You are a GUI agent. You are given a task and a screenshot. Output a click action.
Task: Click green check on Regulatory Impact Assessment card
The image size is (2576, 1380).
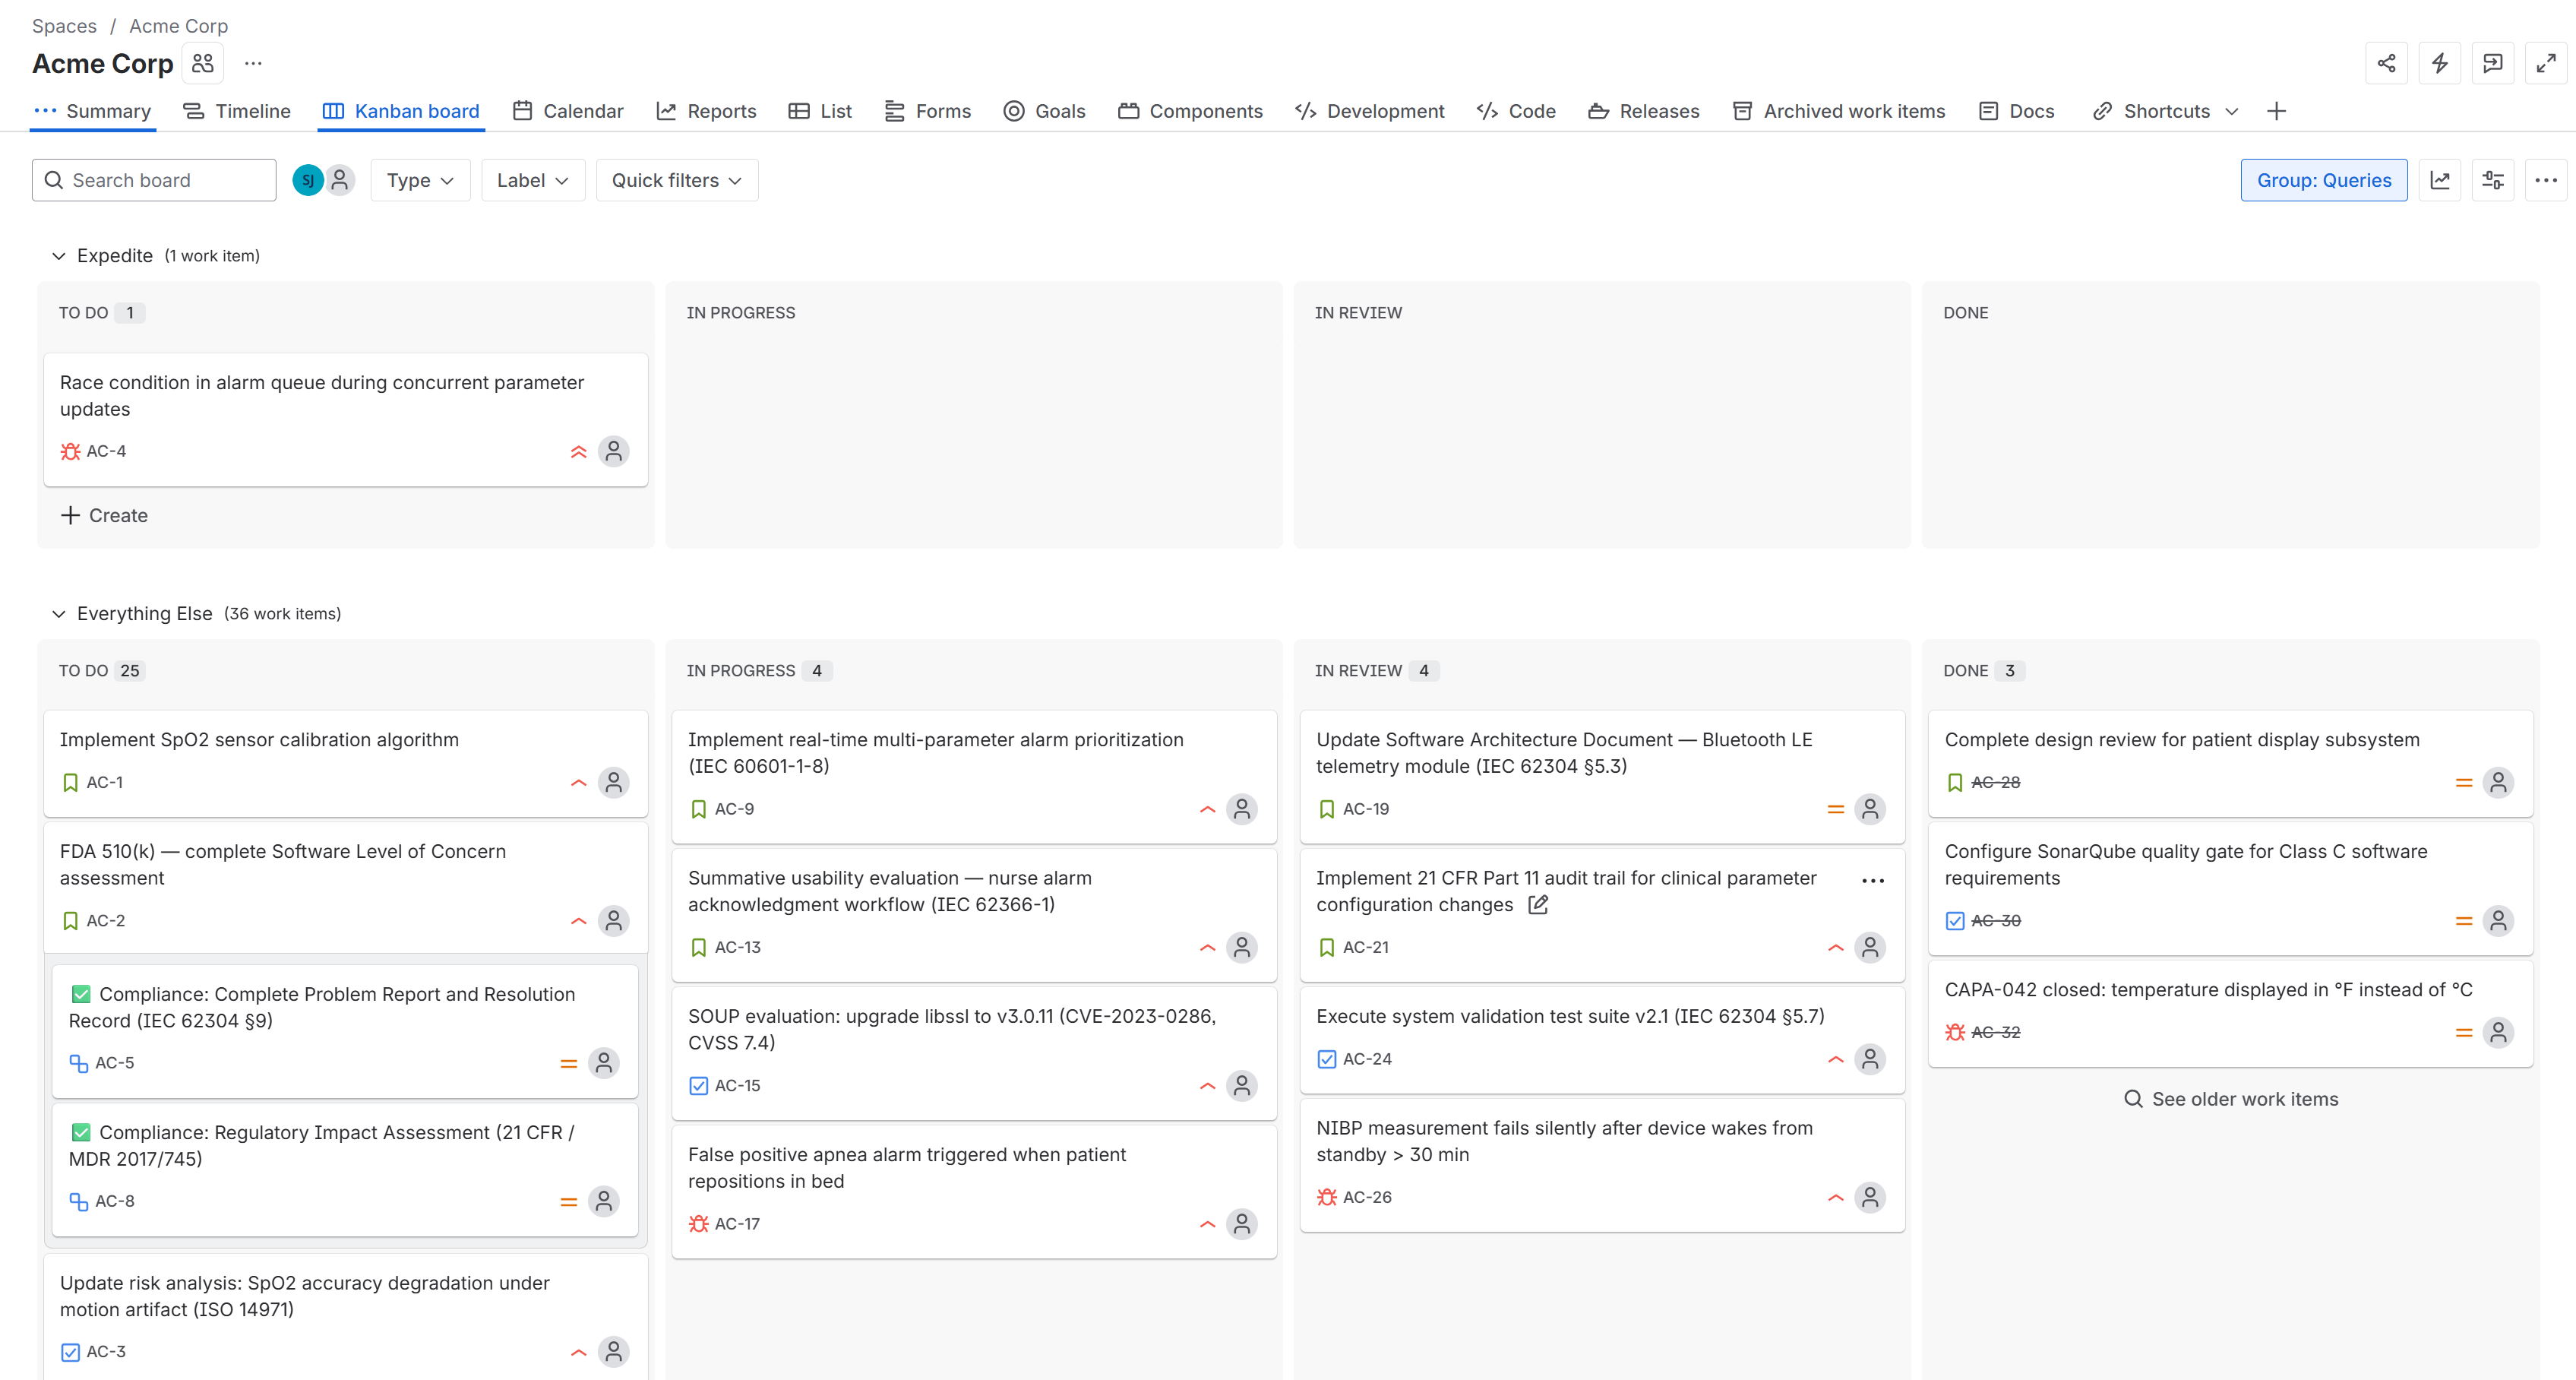(81, 1132)
